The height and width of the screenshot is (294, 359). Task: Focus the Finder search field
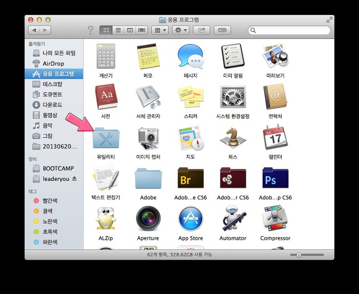(x=289, y=30)
